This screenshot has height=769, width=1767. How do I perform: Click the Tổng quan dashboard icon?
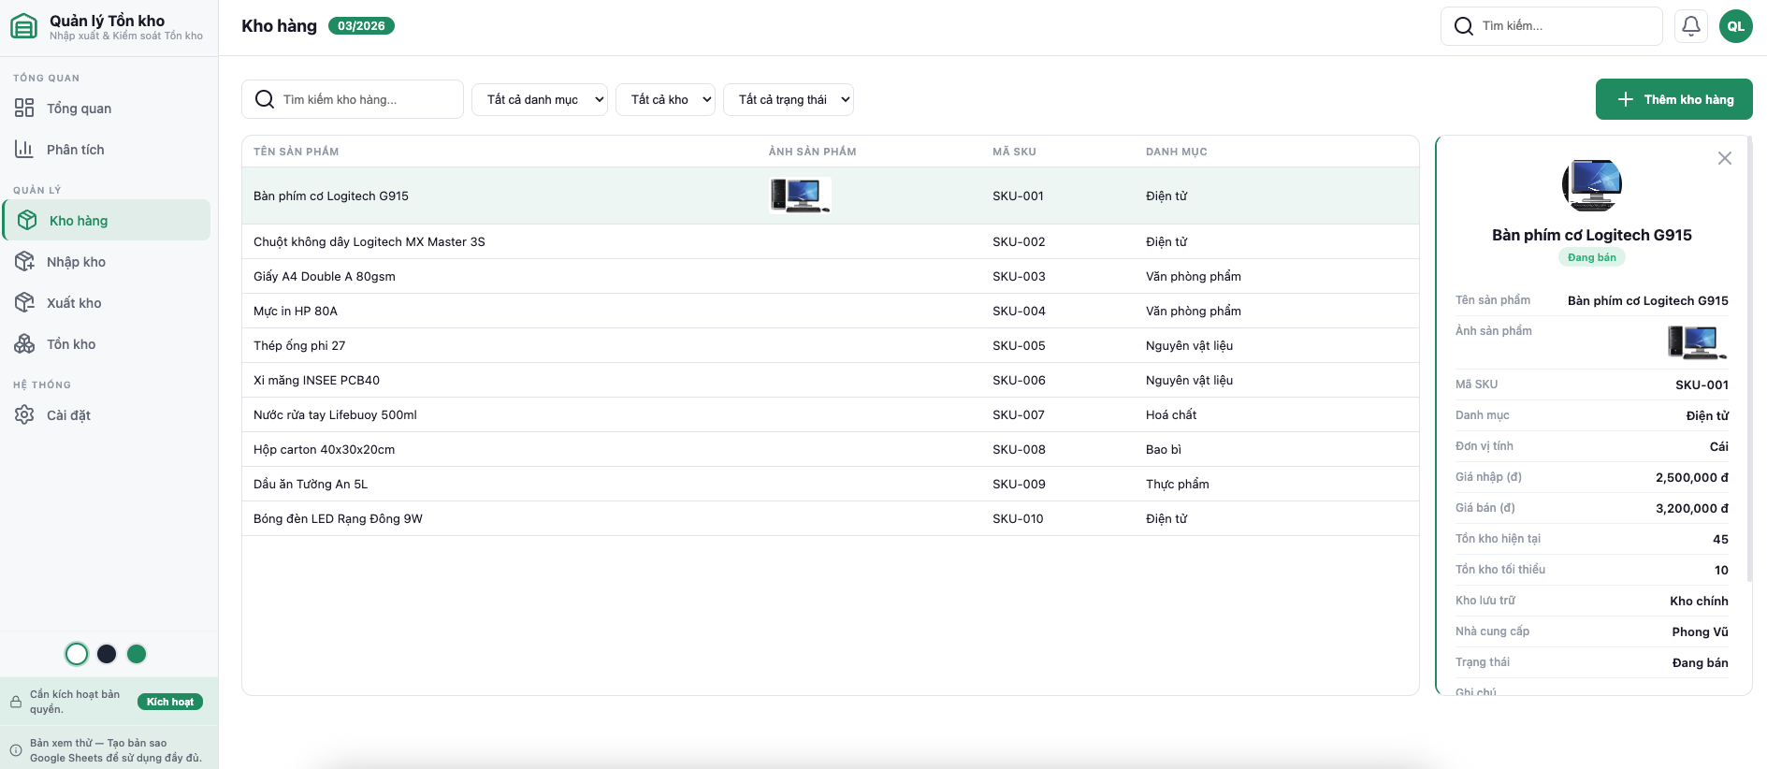pos(24,109)
